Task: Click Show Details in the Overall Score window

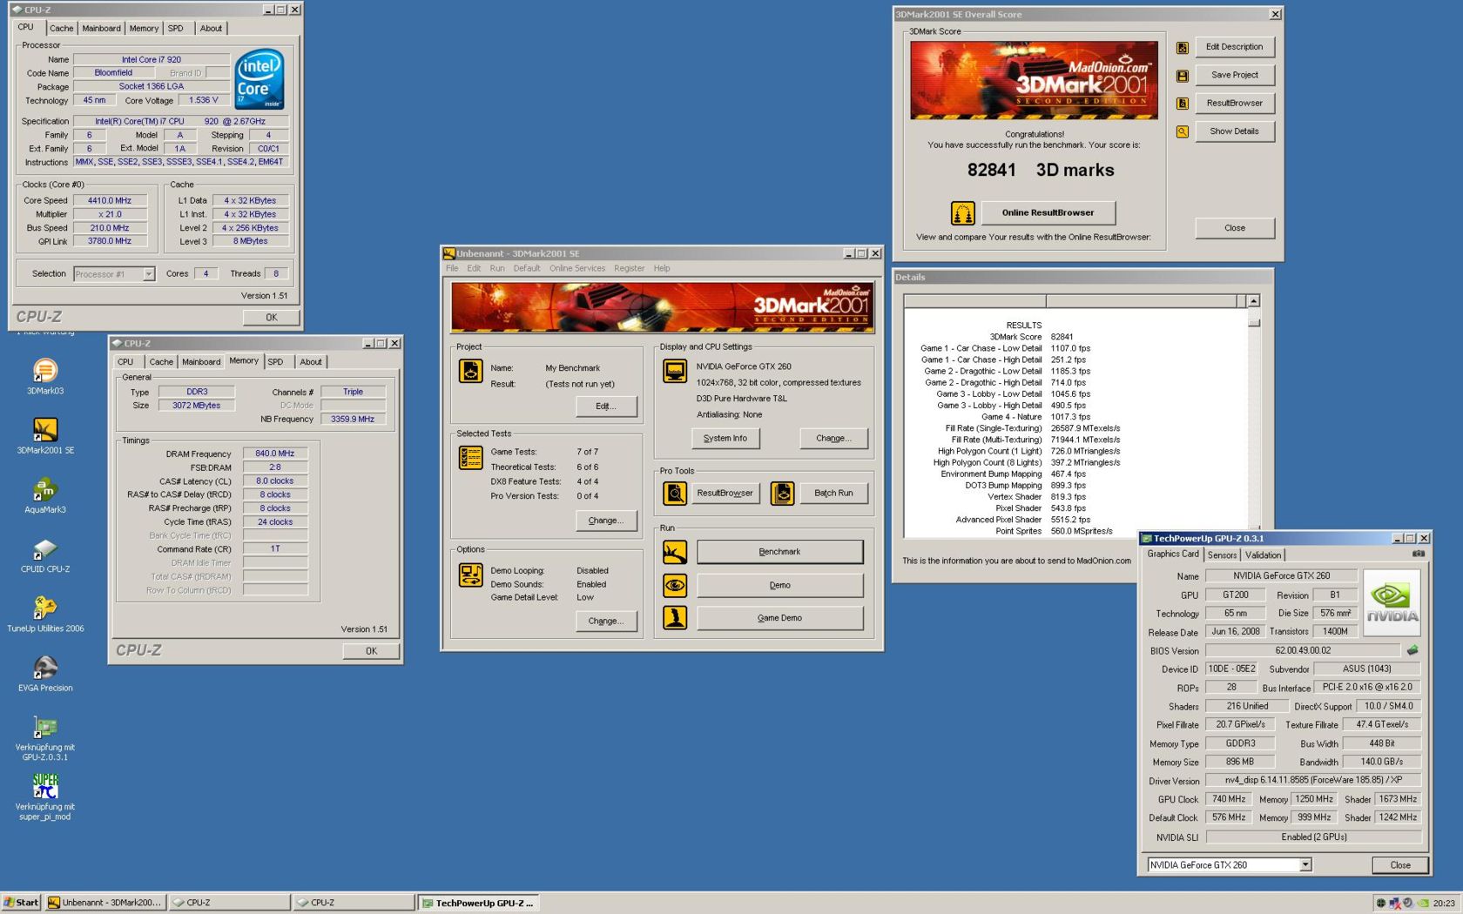Action: coord(1234,131)
